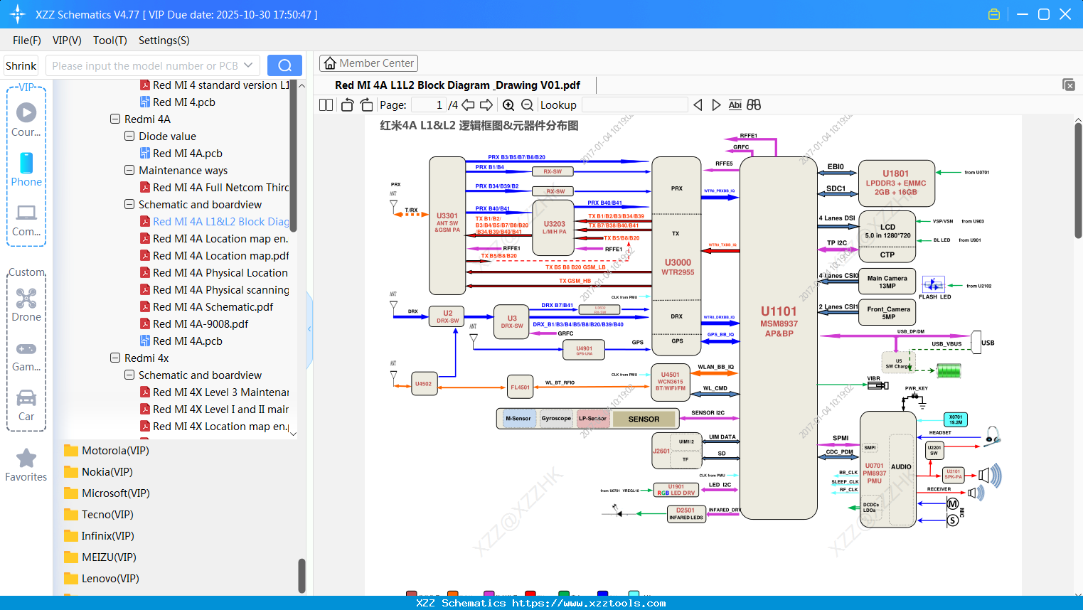The height and width of the screenshot is (610, 1083).
Task: Select the Drone category icon
Action: tap(26, 305)
